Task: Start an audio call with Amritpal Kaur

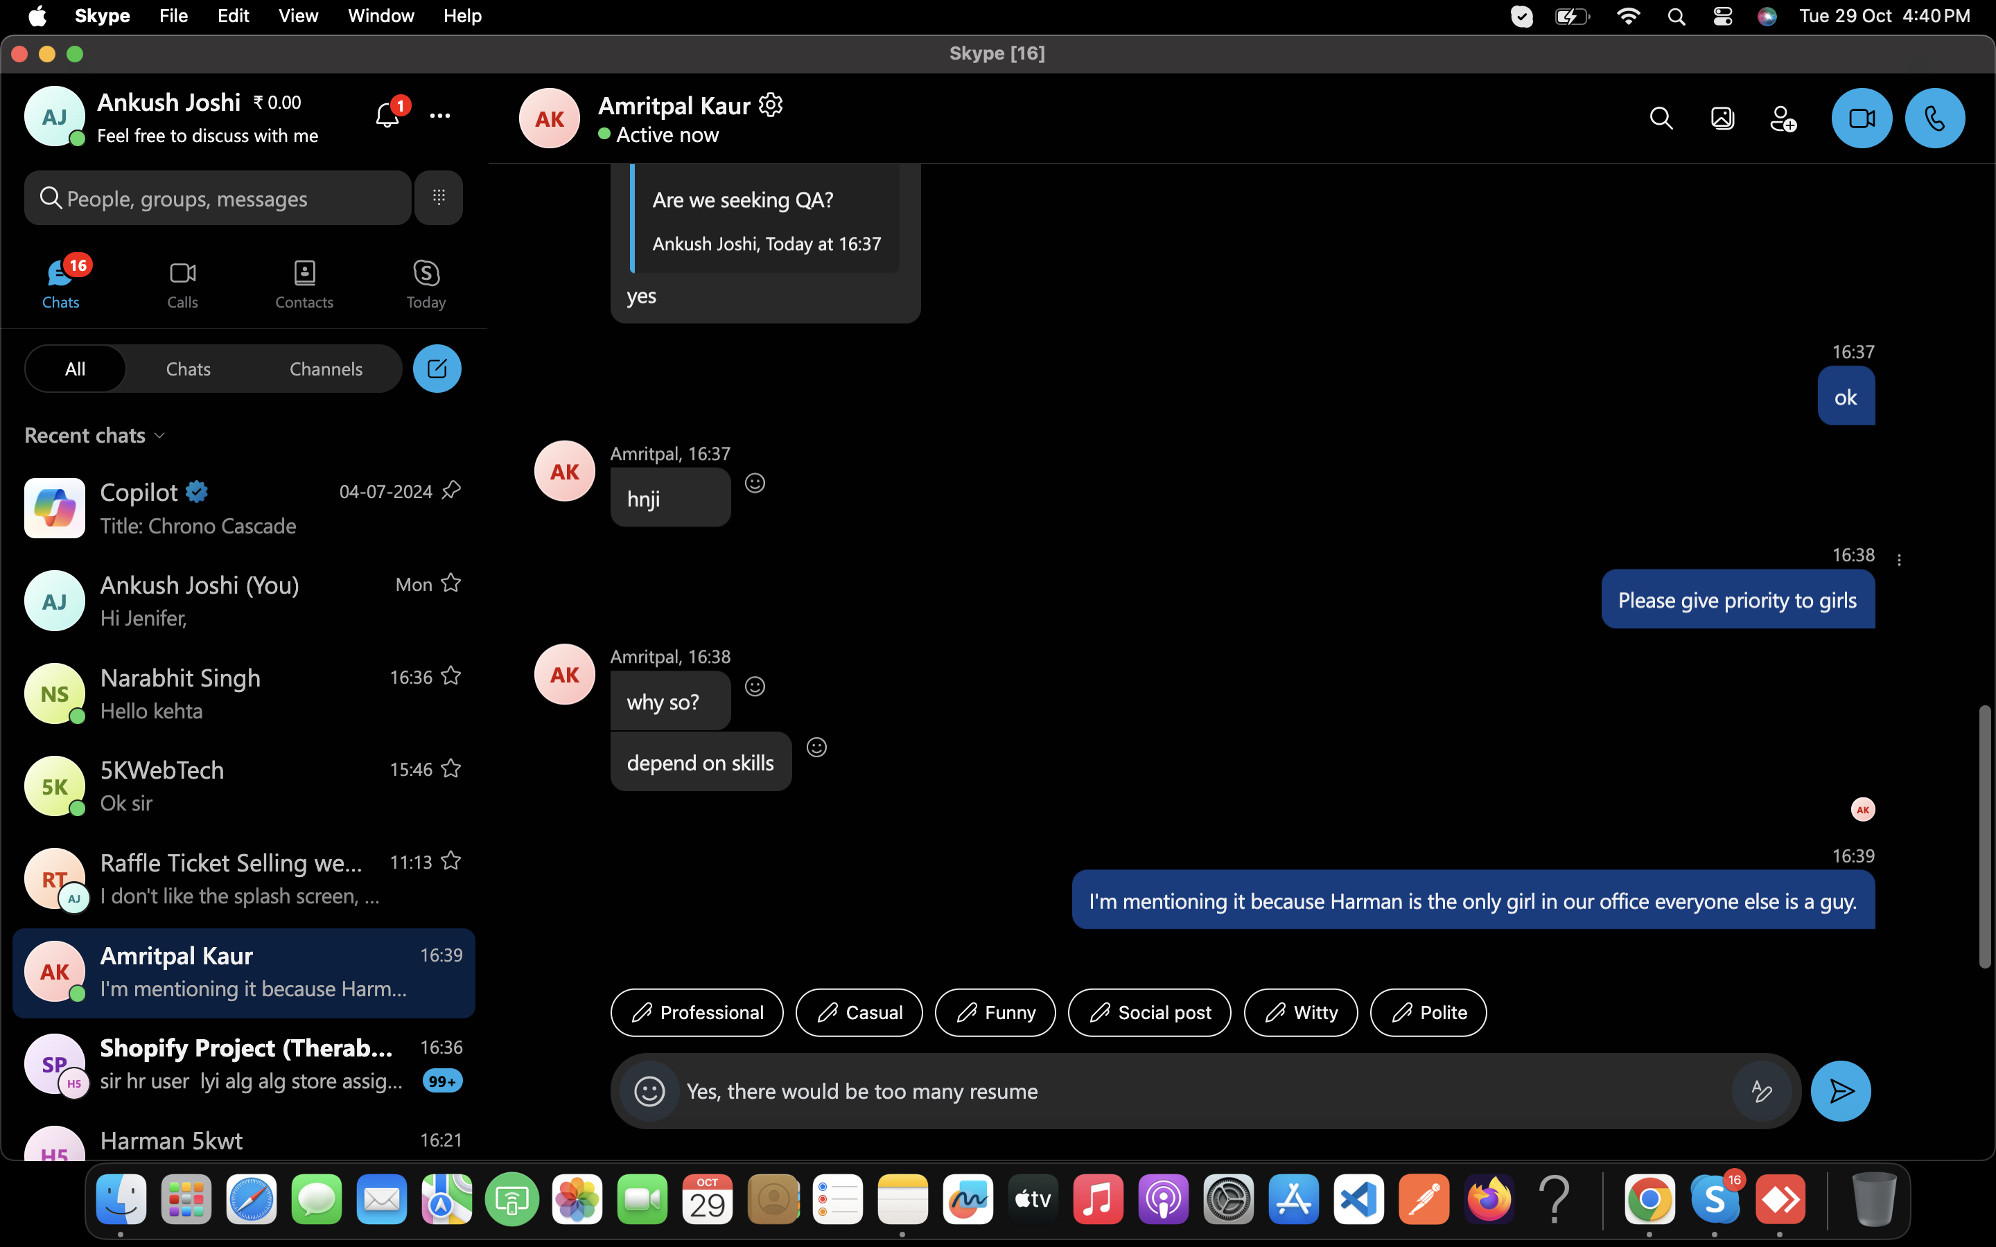Action: (x=1934, y=118)
